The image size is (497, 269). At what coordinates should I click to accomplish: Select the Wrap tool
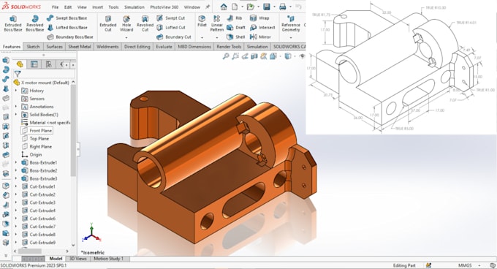(259, 18)
